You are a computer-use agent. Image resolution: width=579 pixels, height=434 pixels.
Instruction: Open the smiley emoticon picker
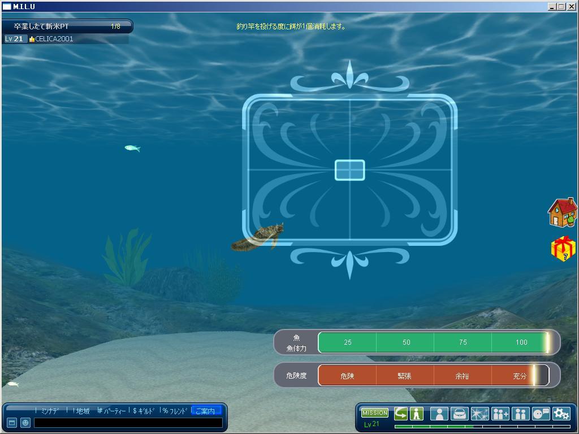25,423
